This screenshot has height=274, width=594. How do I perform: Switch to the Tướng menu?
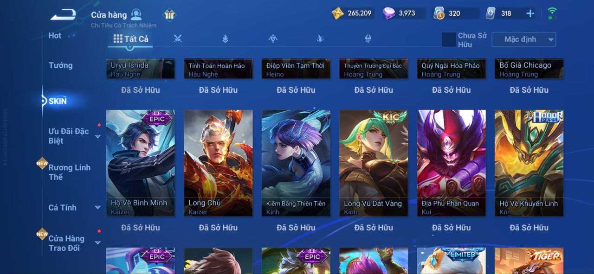coord(61,65)
